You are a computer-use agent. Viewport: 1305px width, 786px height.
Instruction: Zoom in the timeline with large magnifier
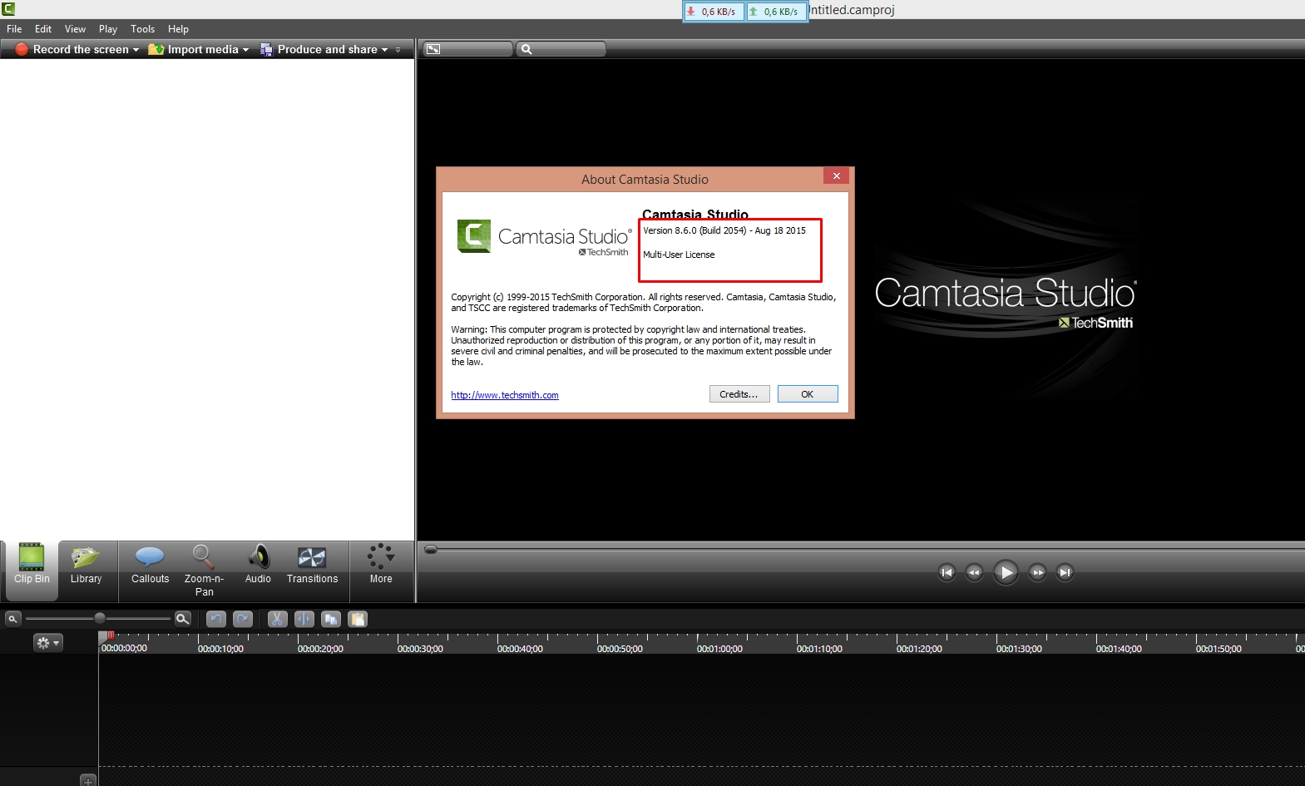[x=183, y=619]
